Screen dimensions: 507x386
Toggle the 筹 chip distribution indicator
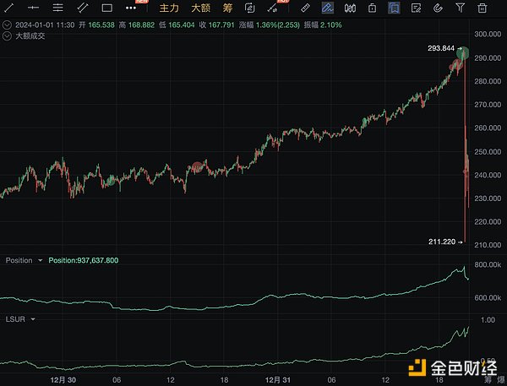click(227, 8)
